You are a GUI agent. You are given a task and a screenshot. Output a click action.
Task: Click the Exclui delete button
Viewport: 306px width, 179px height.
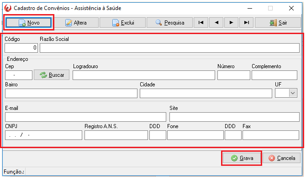coord(122,23)
